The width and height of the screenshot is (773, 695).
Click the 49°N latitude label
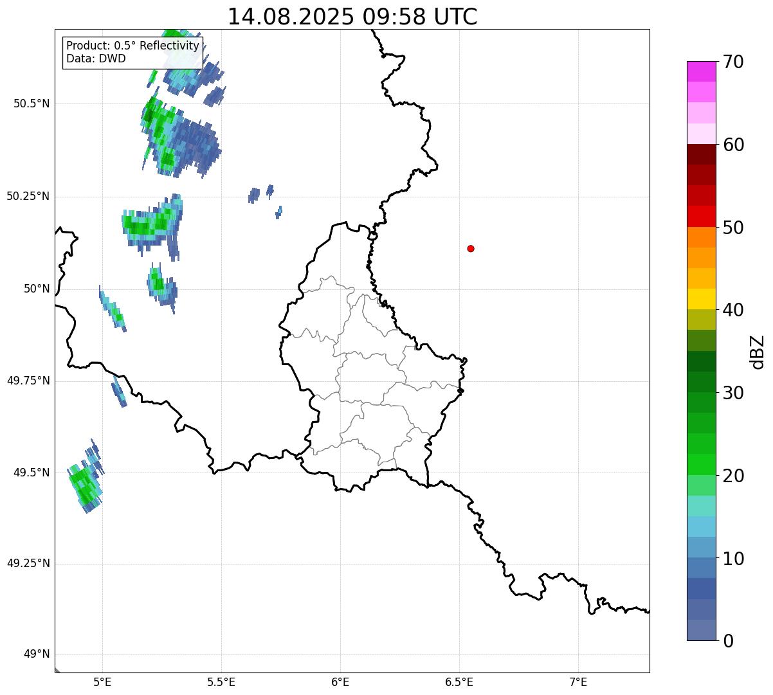pyautogui.click(x=37, y=654)
